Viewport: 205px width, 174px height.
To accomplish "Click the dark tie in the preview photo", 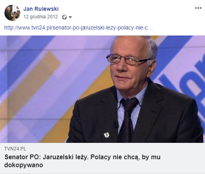I will coord(128,120).
